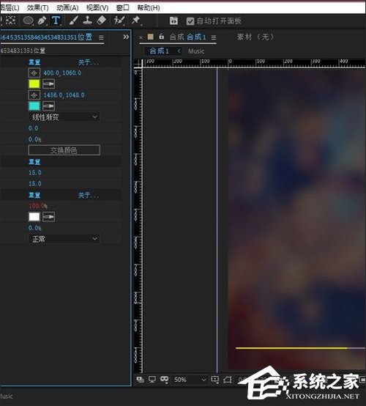Click the 重置 link above the 15.0 values
This screenshot has height=406, width=366.
pyautogui.click(x=34, y=162)
